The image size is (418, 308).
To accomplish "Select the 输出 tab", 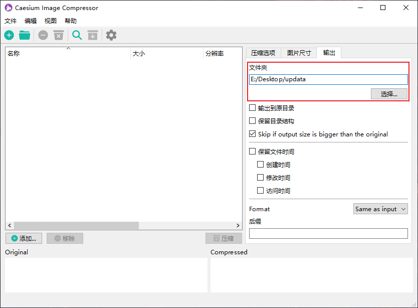I will (x=329, y=53).
